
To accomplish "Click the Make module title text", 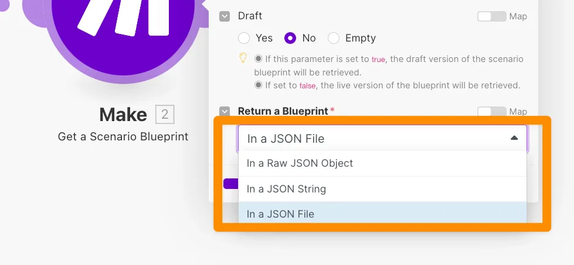I will point(123,115).
